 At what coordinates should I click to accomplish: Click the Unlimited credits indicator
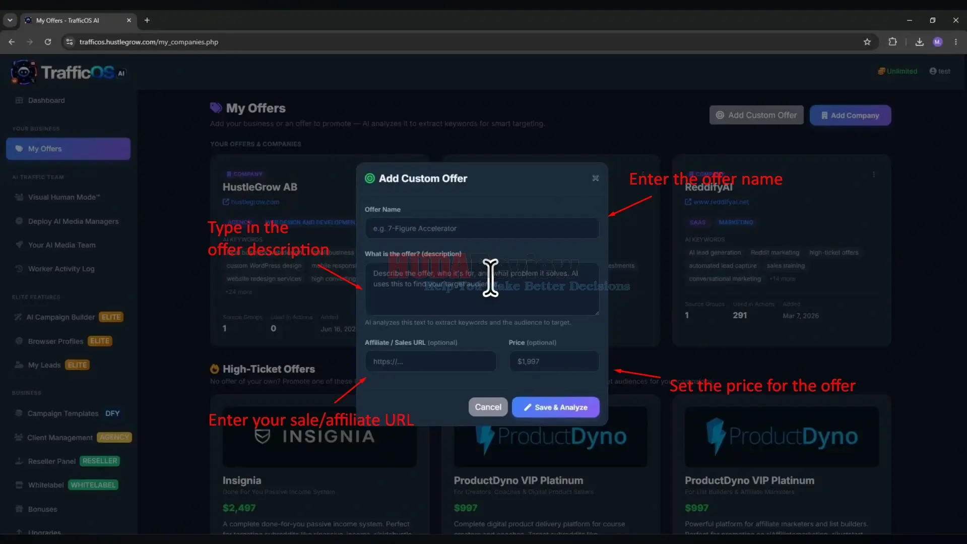coord(897,71)
